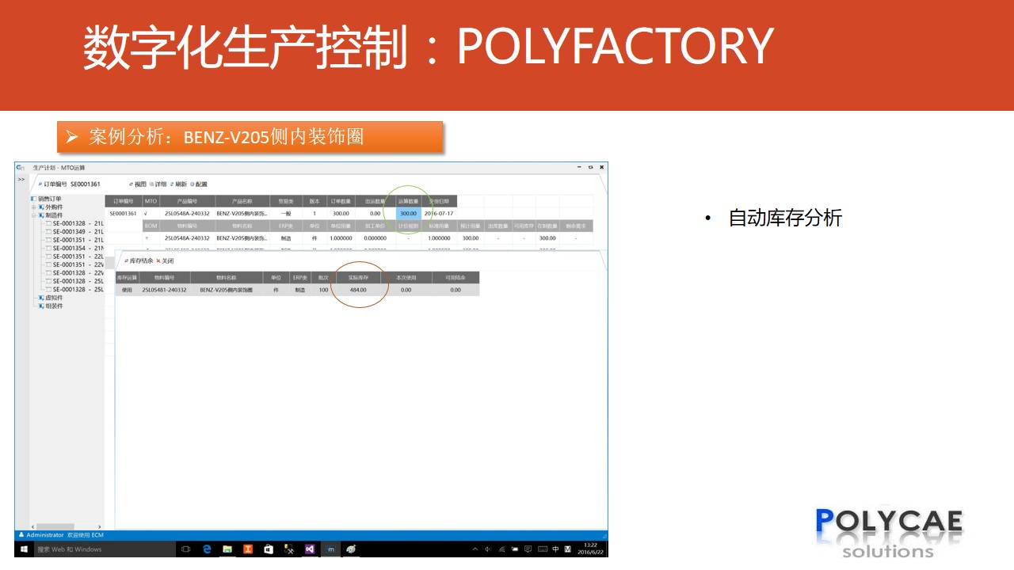1014x570 pixels.
Task: Select the 外购件 tree item label
Action: pos(53,207)
